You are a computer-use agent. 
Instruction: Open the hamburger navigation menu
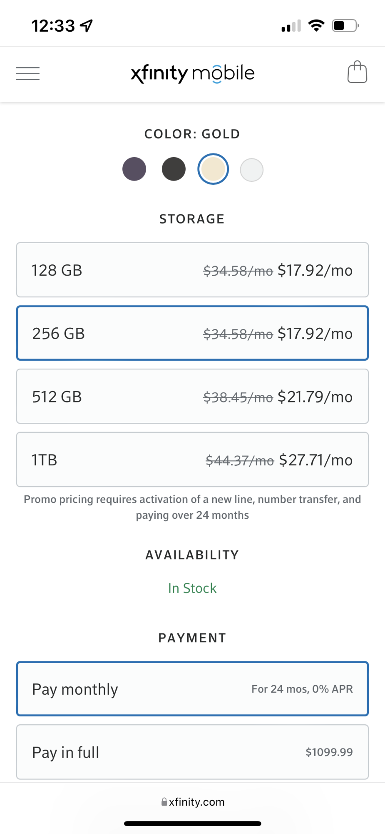27,73
